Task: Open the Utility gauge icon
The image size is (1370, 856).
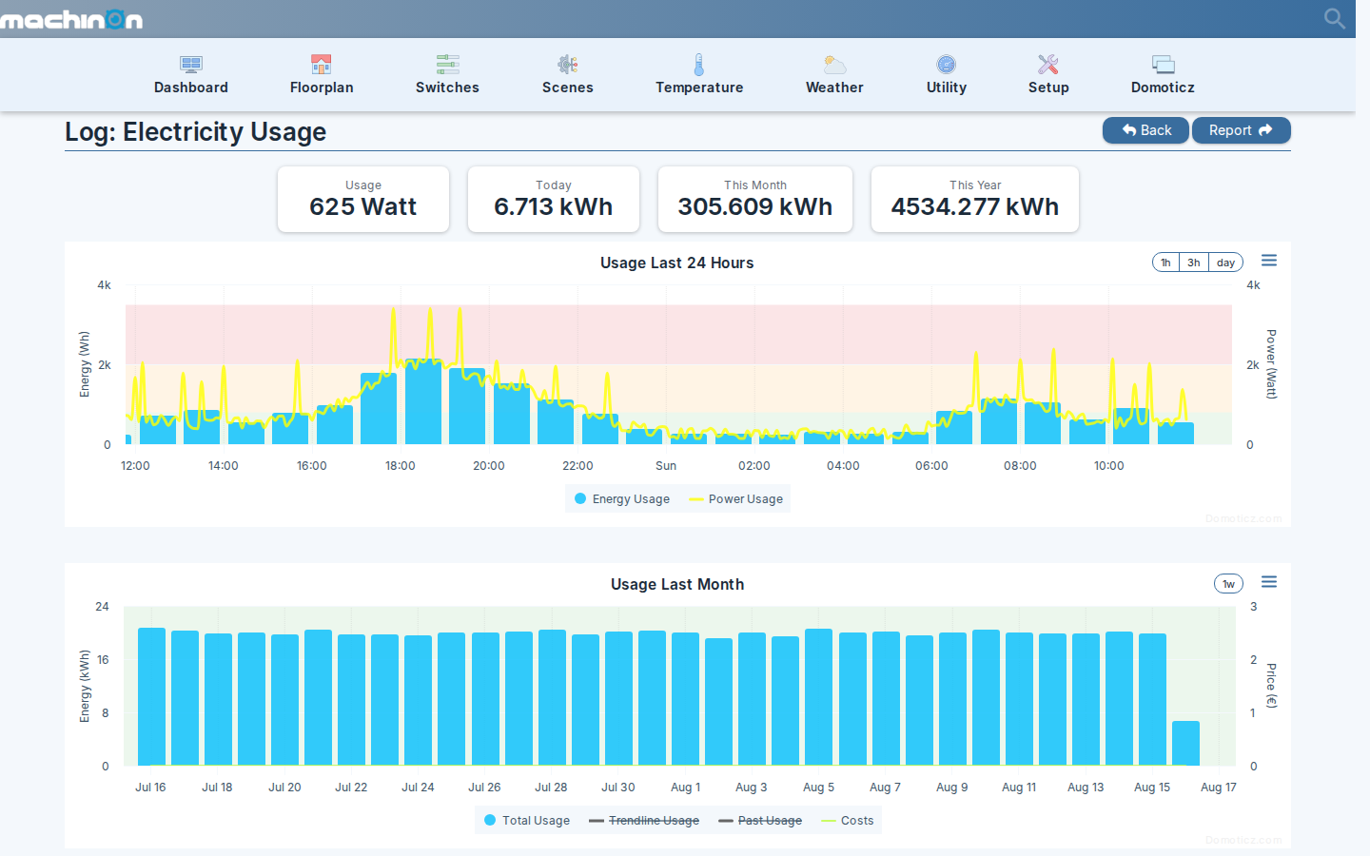Action: click(x=947, y=65)
